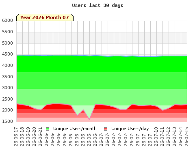The height and width of the screenshot is (146, 195).
Task: Click the 26-06-17 date label
Action: click(16, 137)
